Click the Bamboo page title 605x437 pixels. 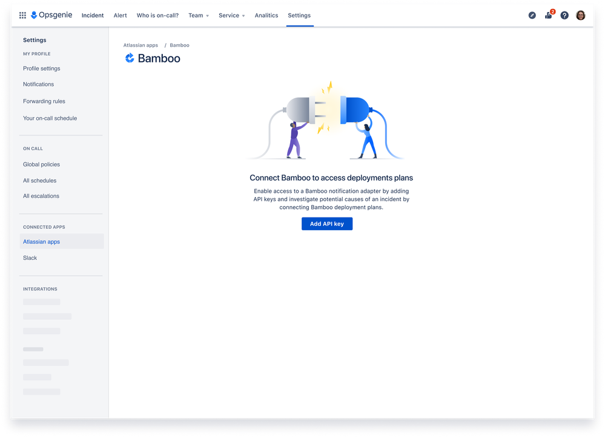[159, 58]
